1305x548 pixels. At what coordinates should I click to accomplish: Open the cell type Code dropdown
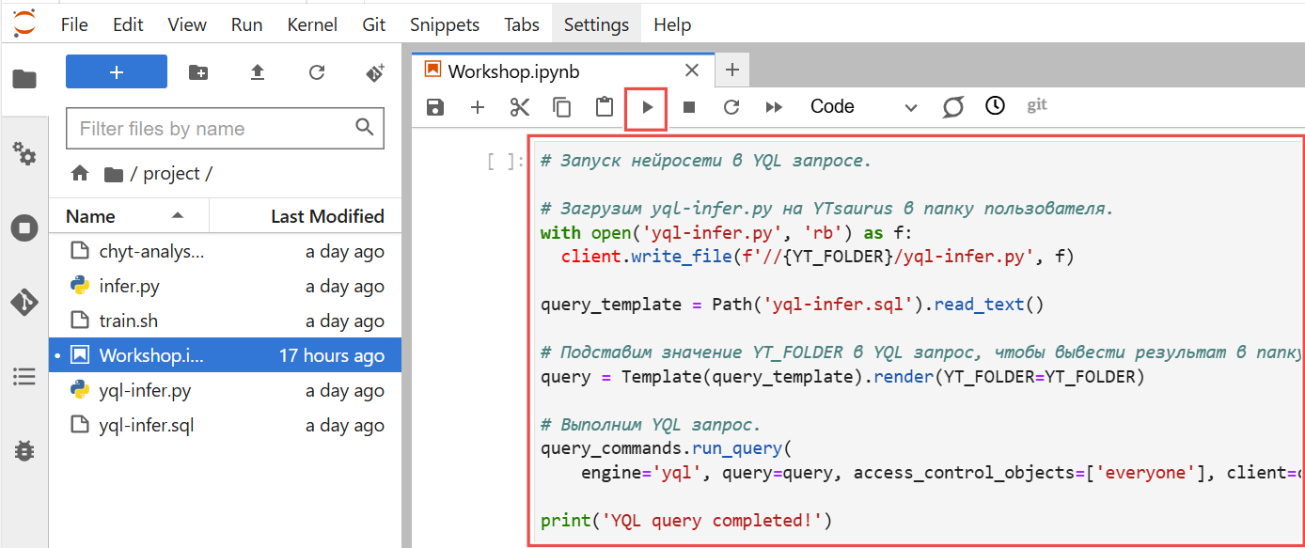[862, 107]
